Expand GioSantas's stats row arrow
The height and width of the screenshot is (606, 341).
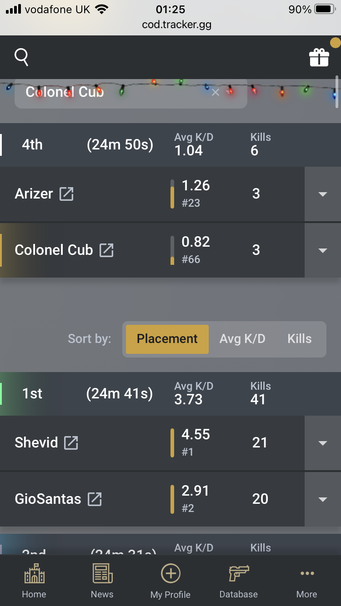[323, 499]
